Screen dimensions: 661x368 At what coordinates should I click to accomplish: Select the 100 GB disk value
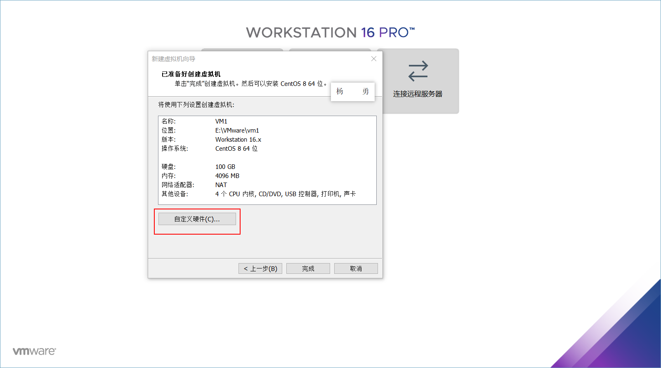pos(225,166)
